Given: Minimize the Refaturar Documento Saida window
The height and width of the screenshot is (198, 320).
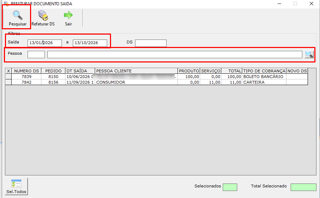Looking at the screenshot, I should click(279, 4).
